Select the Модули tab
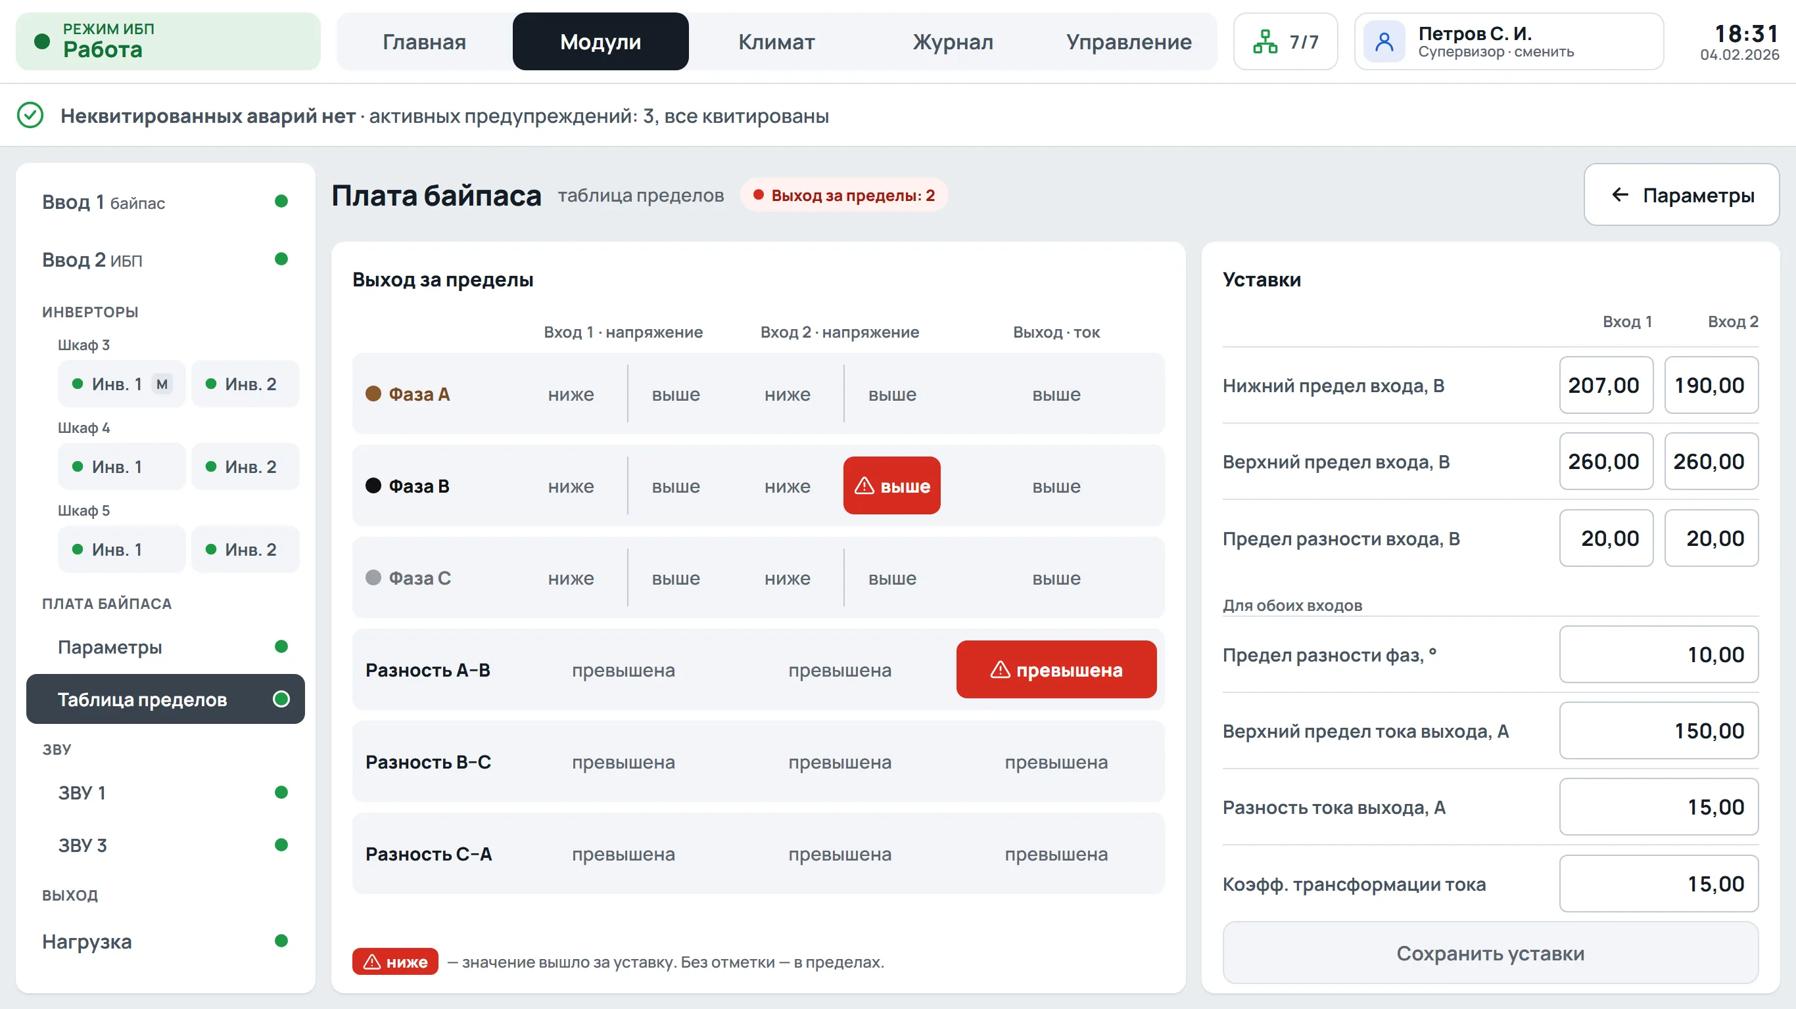The width and height of the screenshot is (1796, 1009). (600, 42)
